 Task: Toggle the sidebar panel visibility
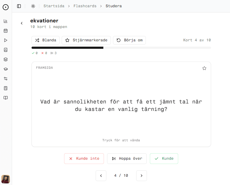pos(19,6)
